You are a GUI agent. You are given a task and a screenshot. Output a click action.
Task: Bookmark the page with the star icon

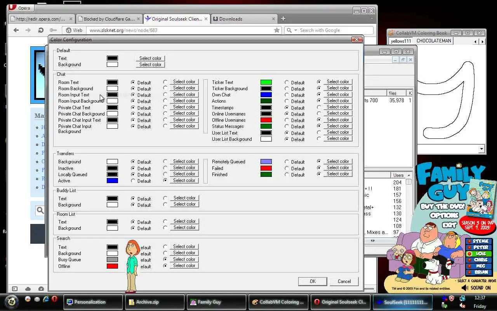(276, 30)
